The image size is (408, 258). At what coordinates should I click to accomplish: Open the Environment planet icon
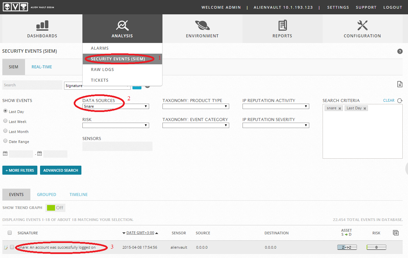(x=202, y=25)
